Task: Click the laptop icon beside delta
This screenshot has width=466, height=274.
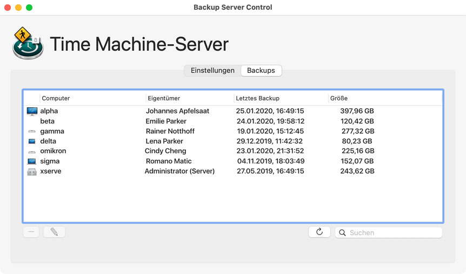Action: [x=32, y=141]
